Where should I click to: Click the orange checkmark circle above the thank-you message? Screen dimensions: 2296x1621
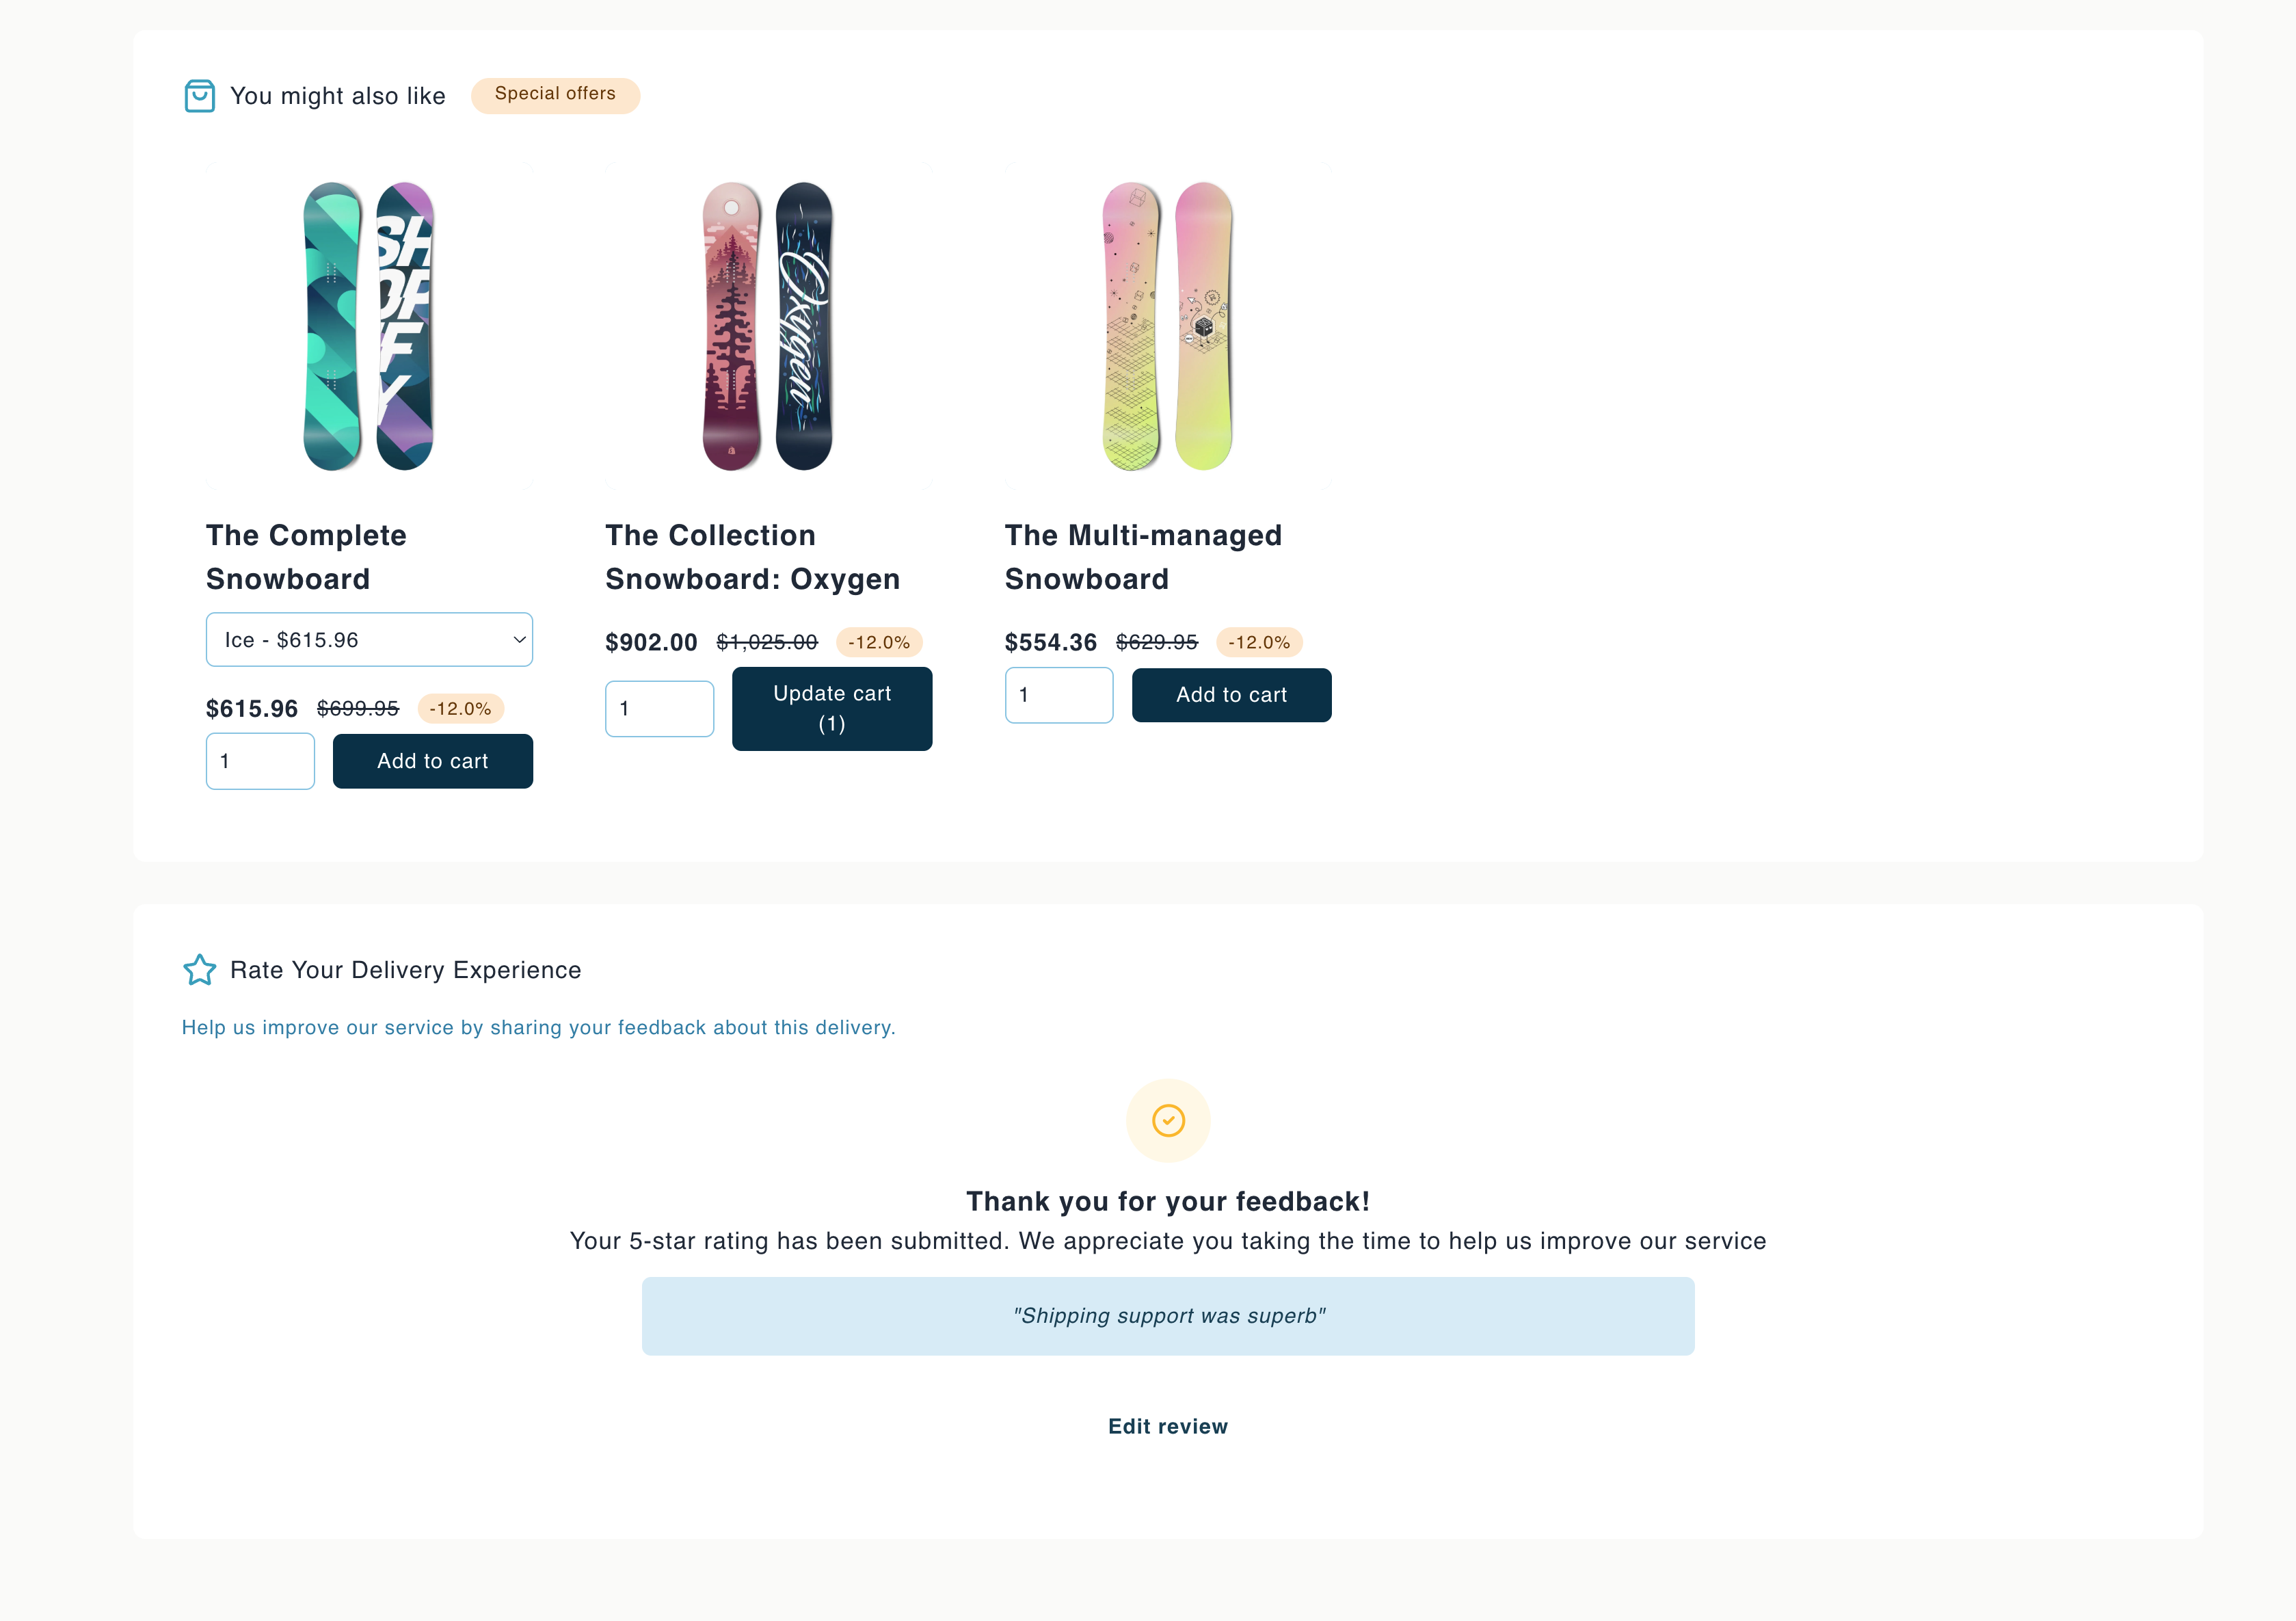click(1167, 1121)
